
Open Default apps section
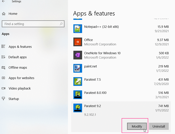tap(17, 57)
